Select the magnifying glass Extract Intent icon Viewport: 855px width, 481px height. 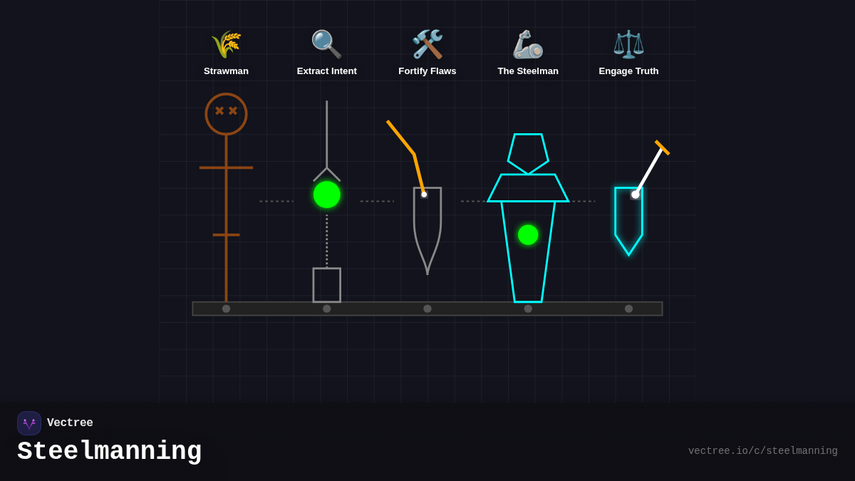pos(326,44)
